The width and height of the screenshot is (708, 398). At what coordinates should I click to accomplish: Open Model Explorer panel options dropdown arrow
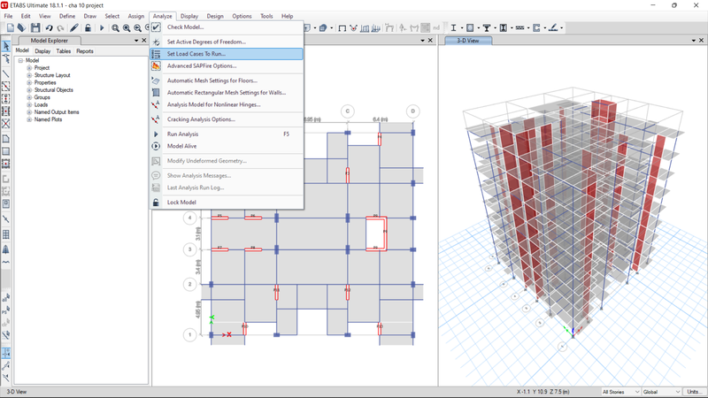click(x=136, y=41)
